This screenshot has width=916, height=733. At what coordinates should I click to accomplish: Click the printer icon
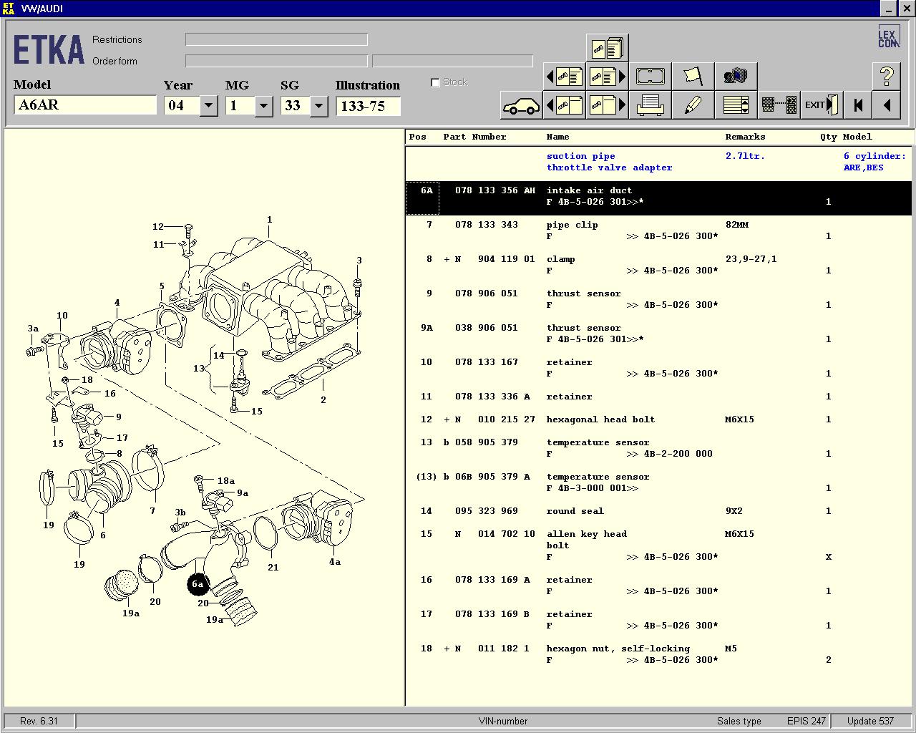point(650,105)
